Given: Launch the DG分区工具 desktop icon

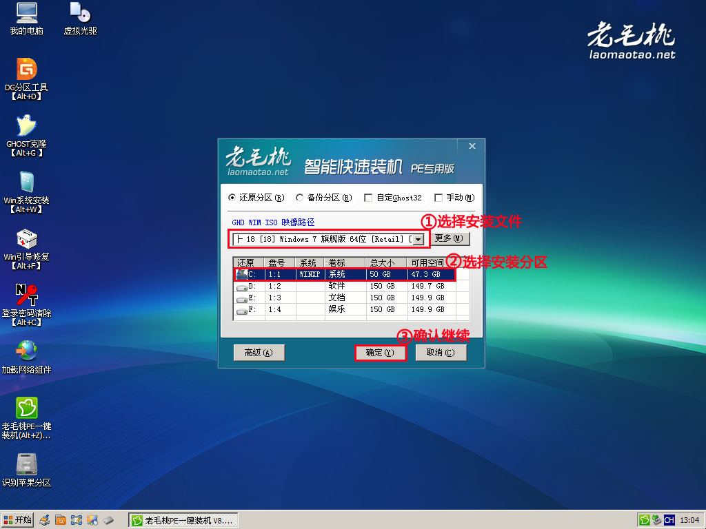Looking at the screenshot, I should click(x=27, y=79).
